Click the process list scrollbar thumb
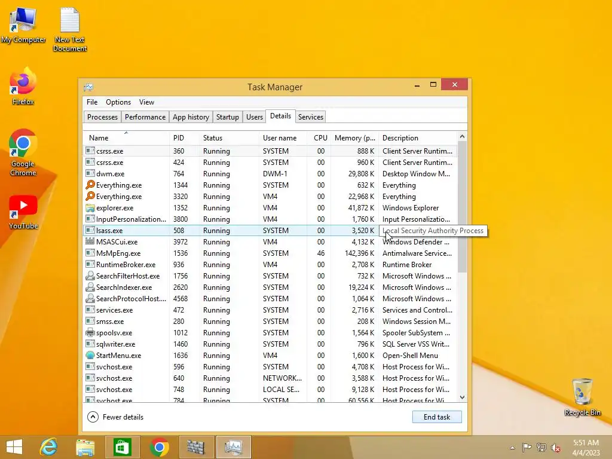Screen dimensions: 612x459 tap(462, 206)
